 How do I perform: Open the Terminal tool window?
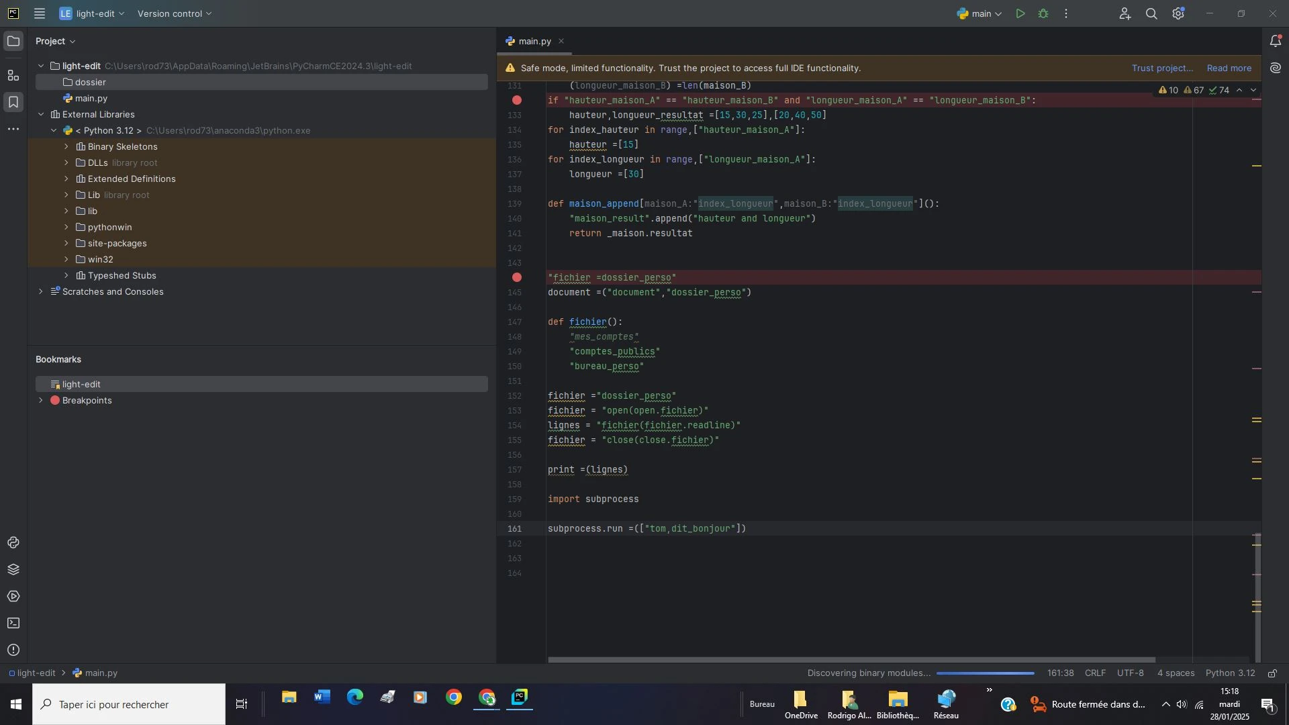13,623
